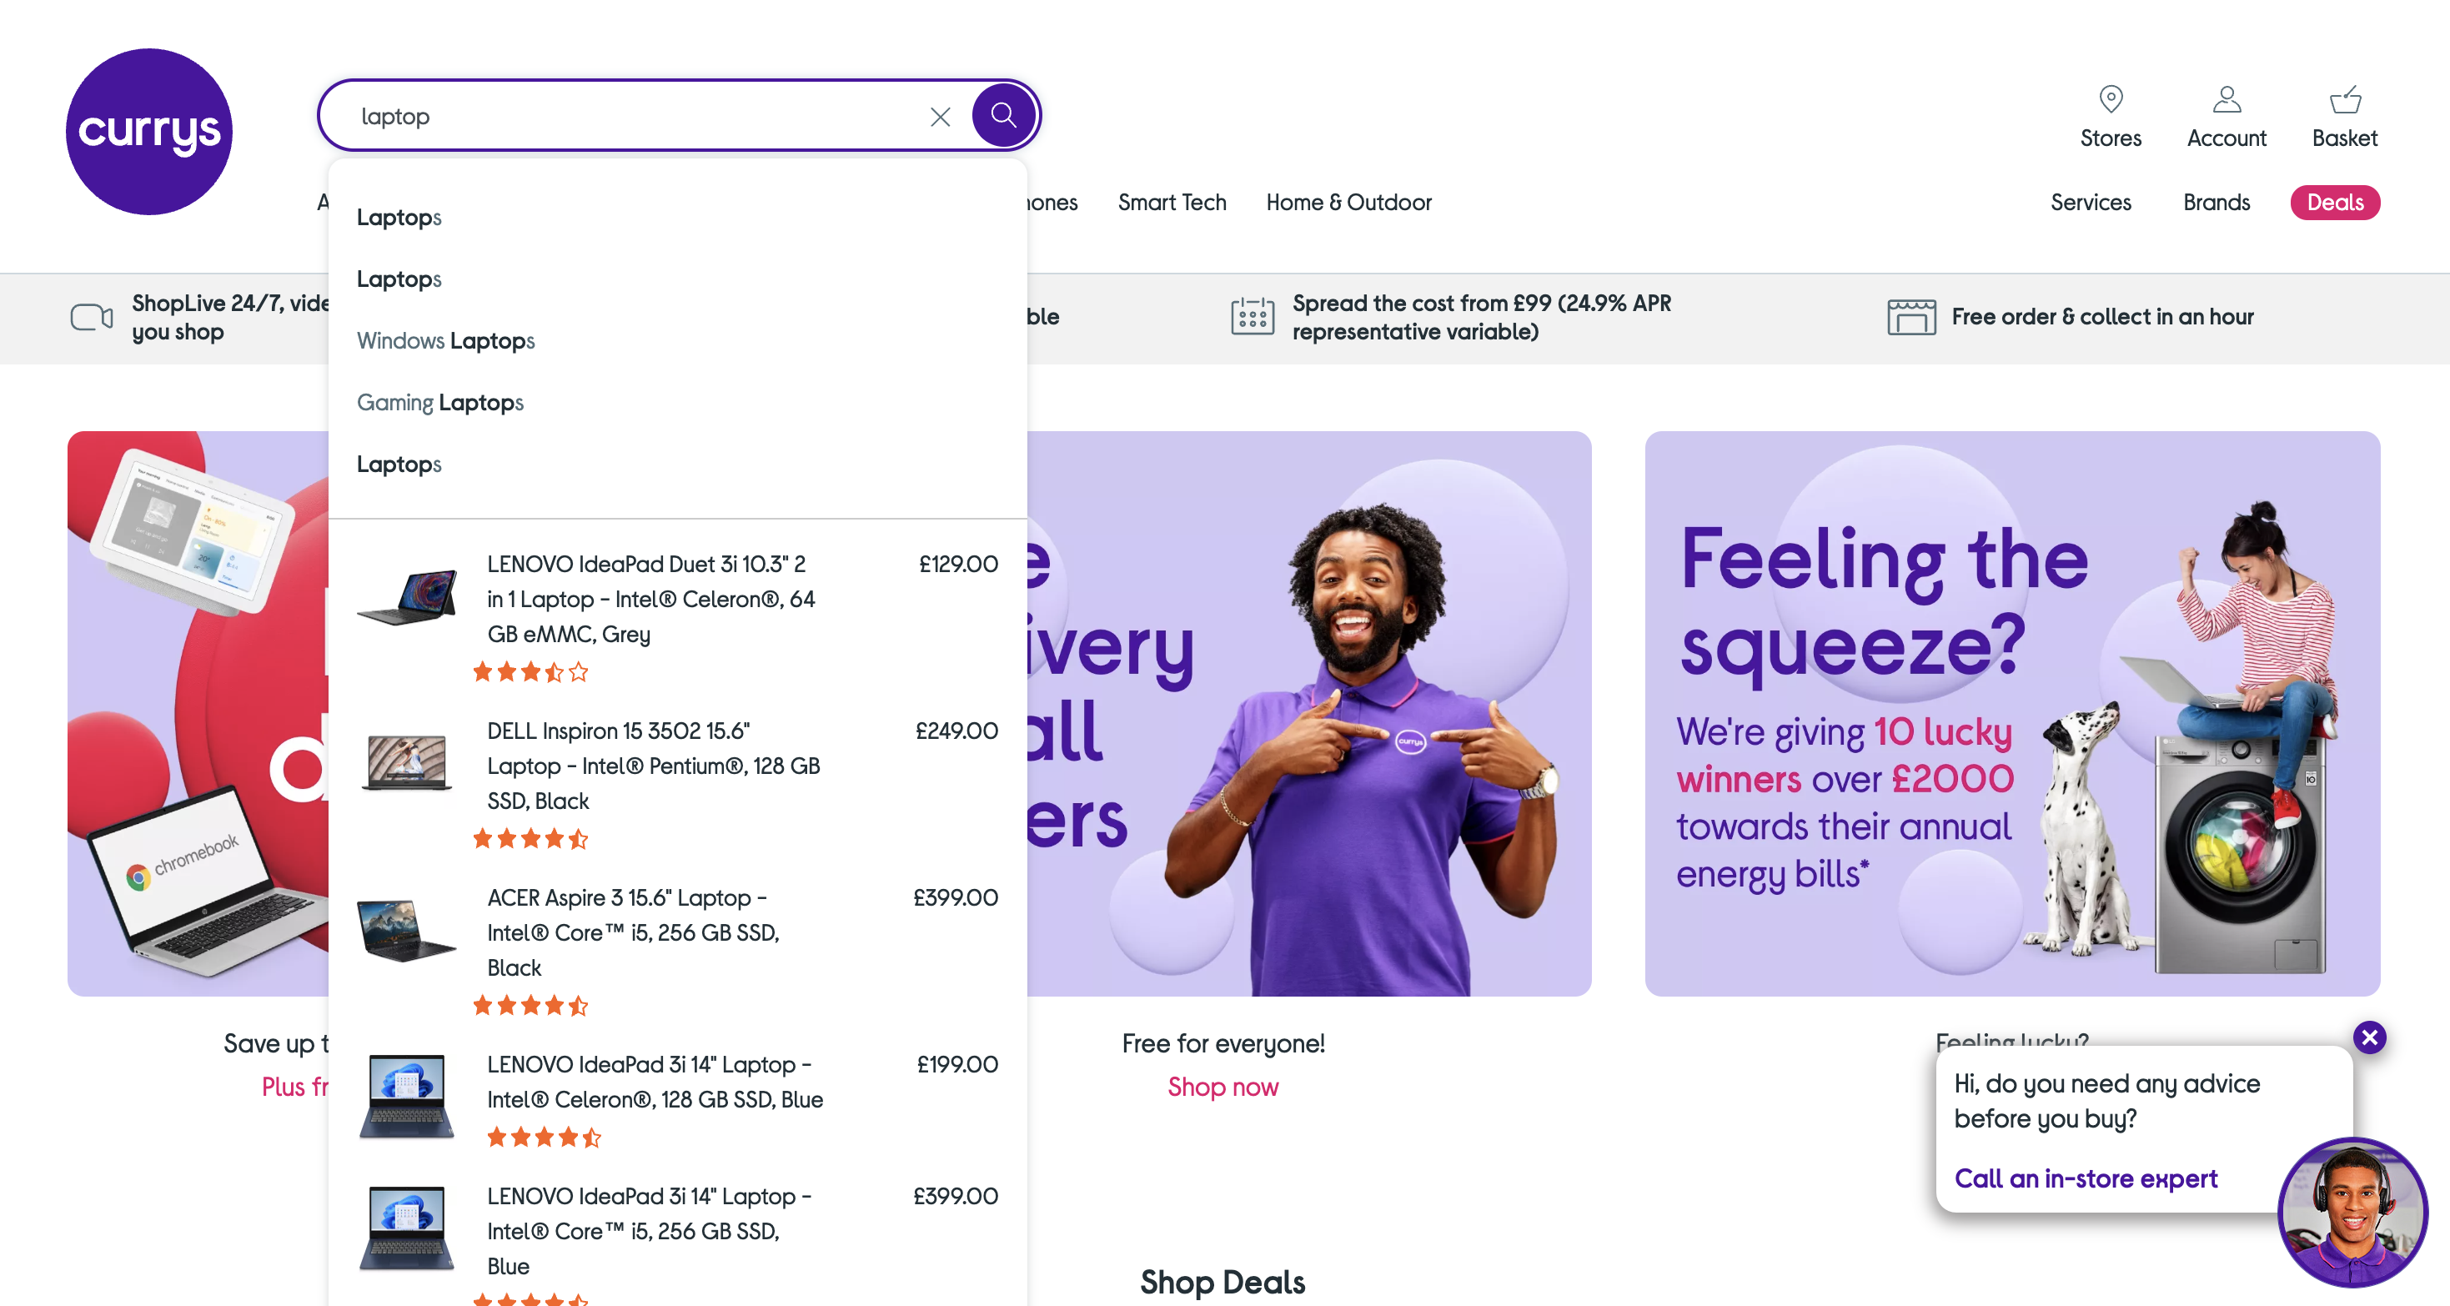Image resolution: width=2450 pixels, height=1306 pixels.
Task: Open the Services menu
Action: click(x=2091, y=203)
